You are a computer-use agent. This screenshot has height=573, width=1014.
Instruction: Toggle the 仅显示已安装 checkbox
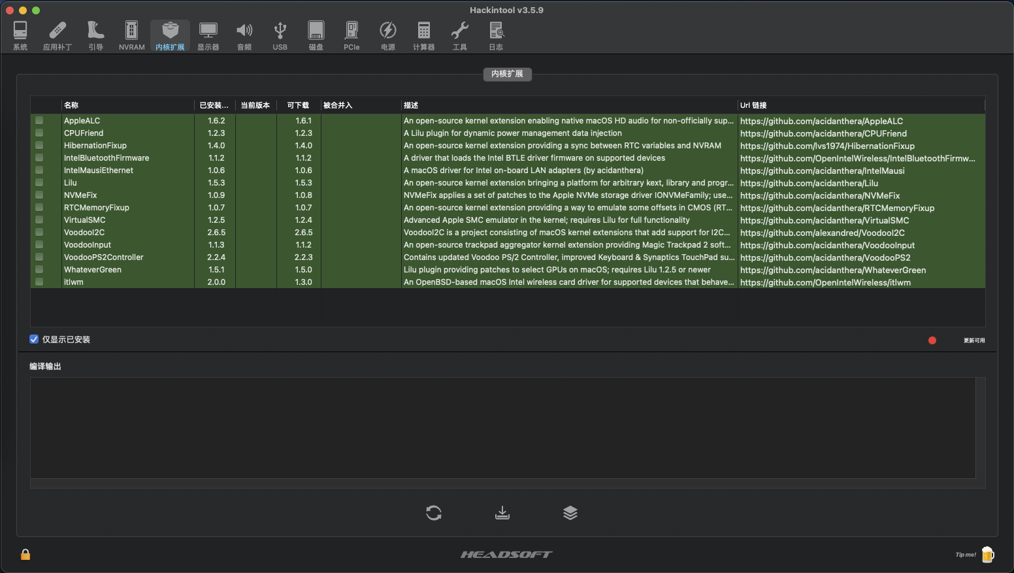tap(34, 339)
